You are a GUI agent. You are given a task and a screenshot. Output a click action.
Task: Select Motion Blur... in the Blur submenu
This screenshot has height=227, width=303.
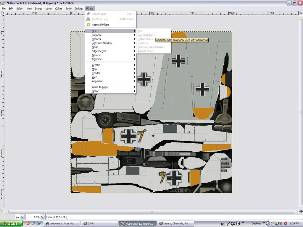click(x=154, y=39)
